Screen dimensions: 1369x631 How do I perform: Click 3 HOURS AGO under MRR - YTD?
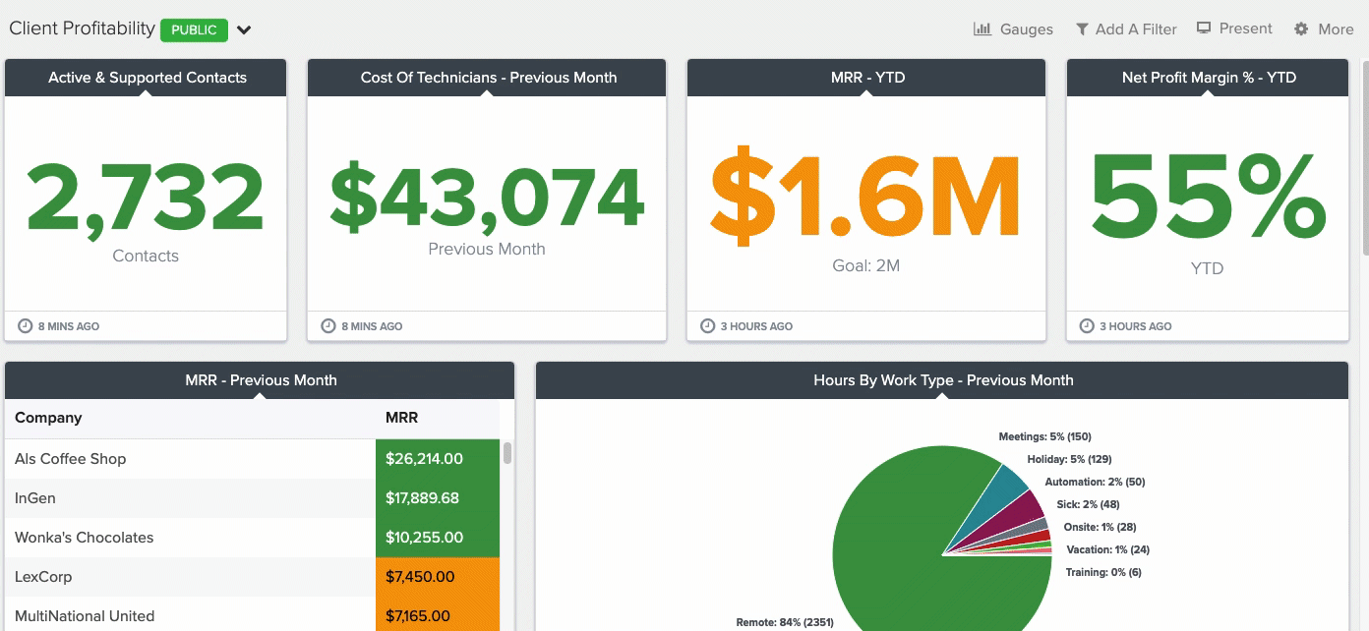[756, 326]
